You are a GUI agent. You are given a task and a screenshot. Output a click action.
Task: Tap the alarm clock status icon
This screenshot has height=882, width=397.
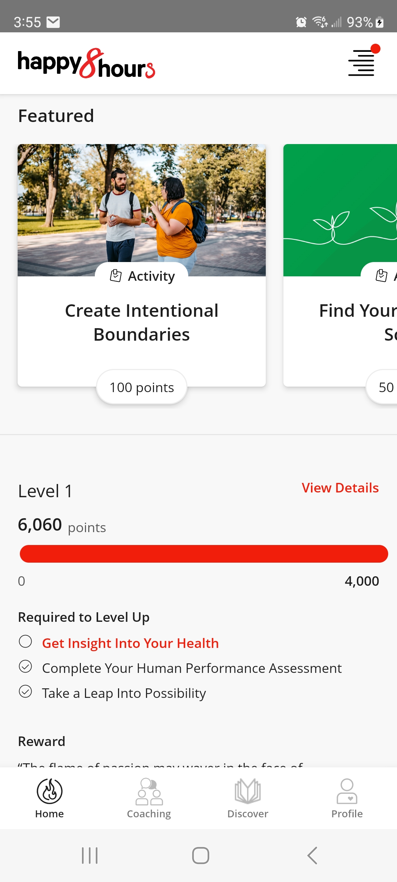coord(301,22)
